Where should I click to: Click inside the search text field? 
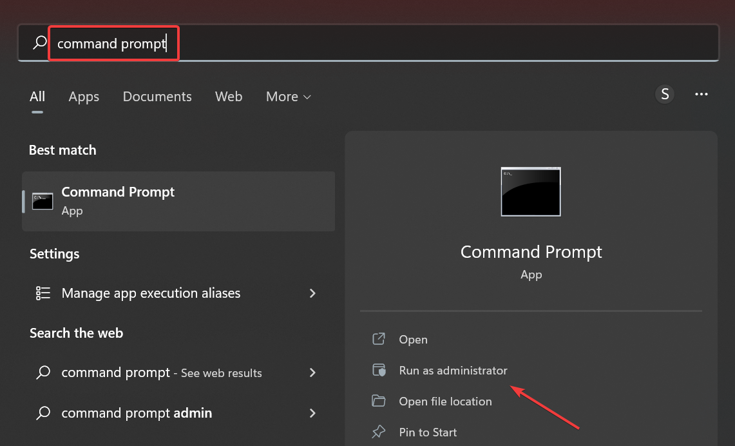[x=387, y=43]
